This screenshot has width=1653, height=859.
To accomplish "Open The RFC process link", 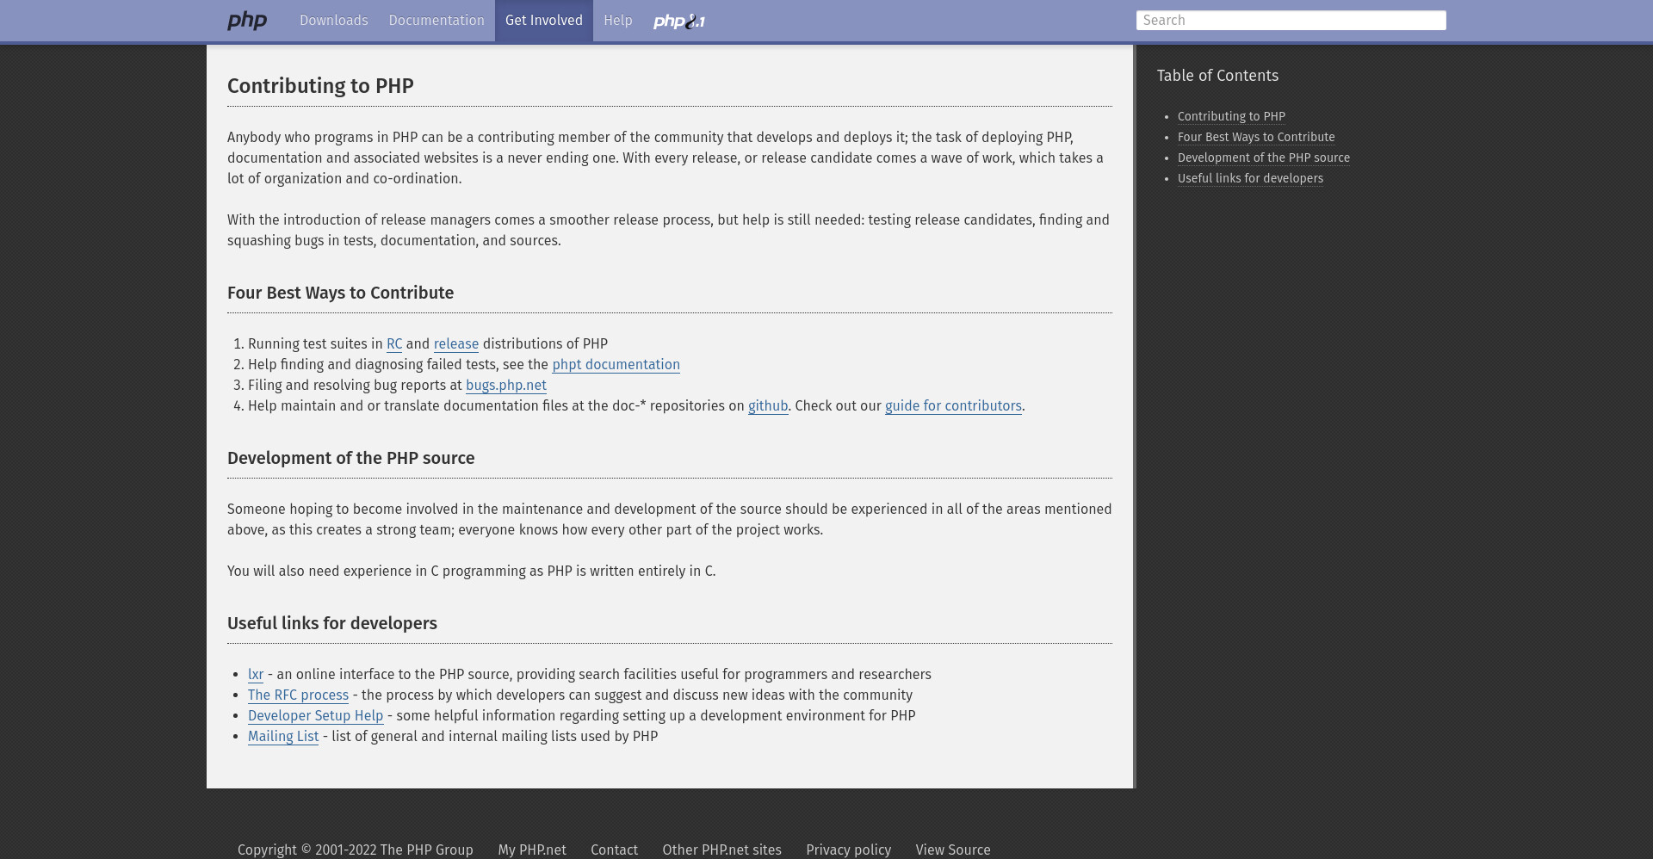I will point(298,695).
